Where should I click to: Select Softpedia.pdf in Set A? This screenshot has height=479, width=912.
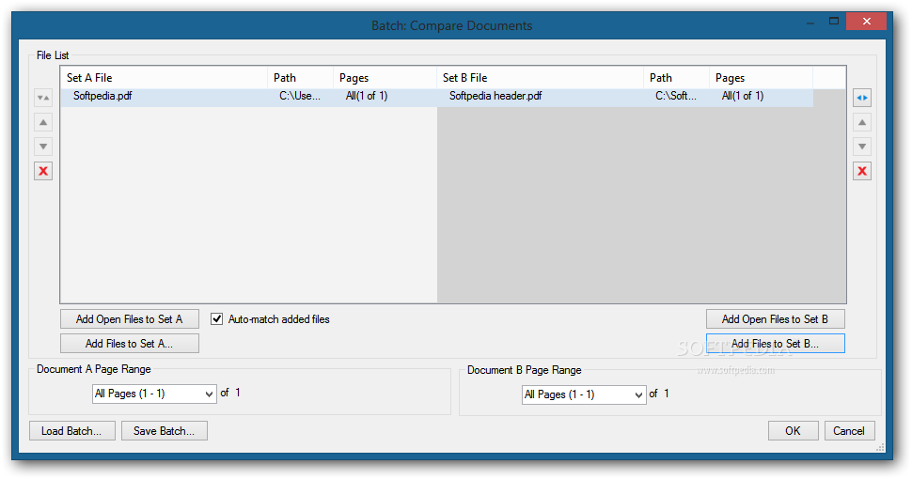coord(102,96)
